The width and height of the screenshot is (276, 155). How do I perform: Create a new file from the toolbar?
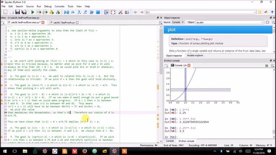5,12
